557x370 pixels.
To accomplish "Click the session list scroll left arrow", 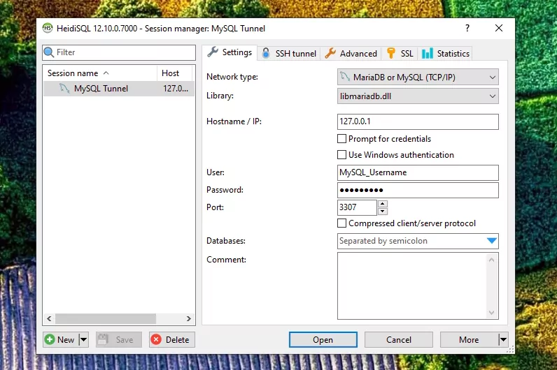I will pos(50,318).
